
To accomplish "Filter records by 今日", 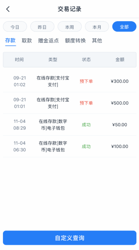I will (15, 26).
